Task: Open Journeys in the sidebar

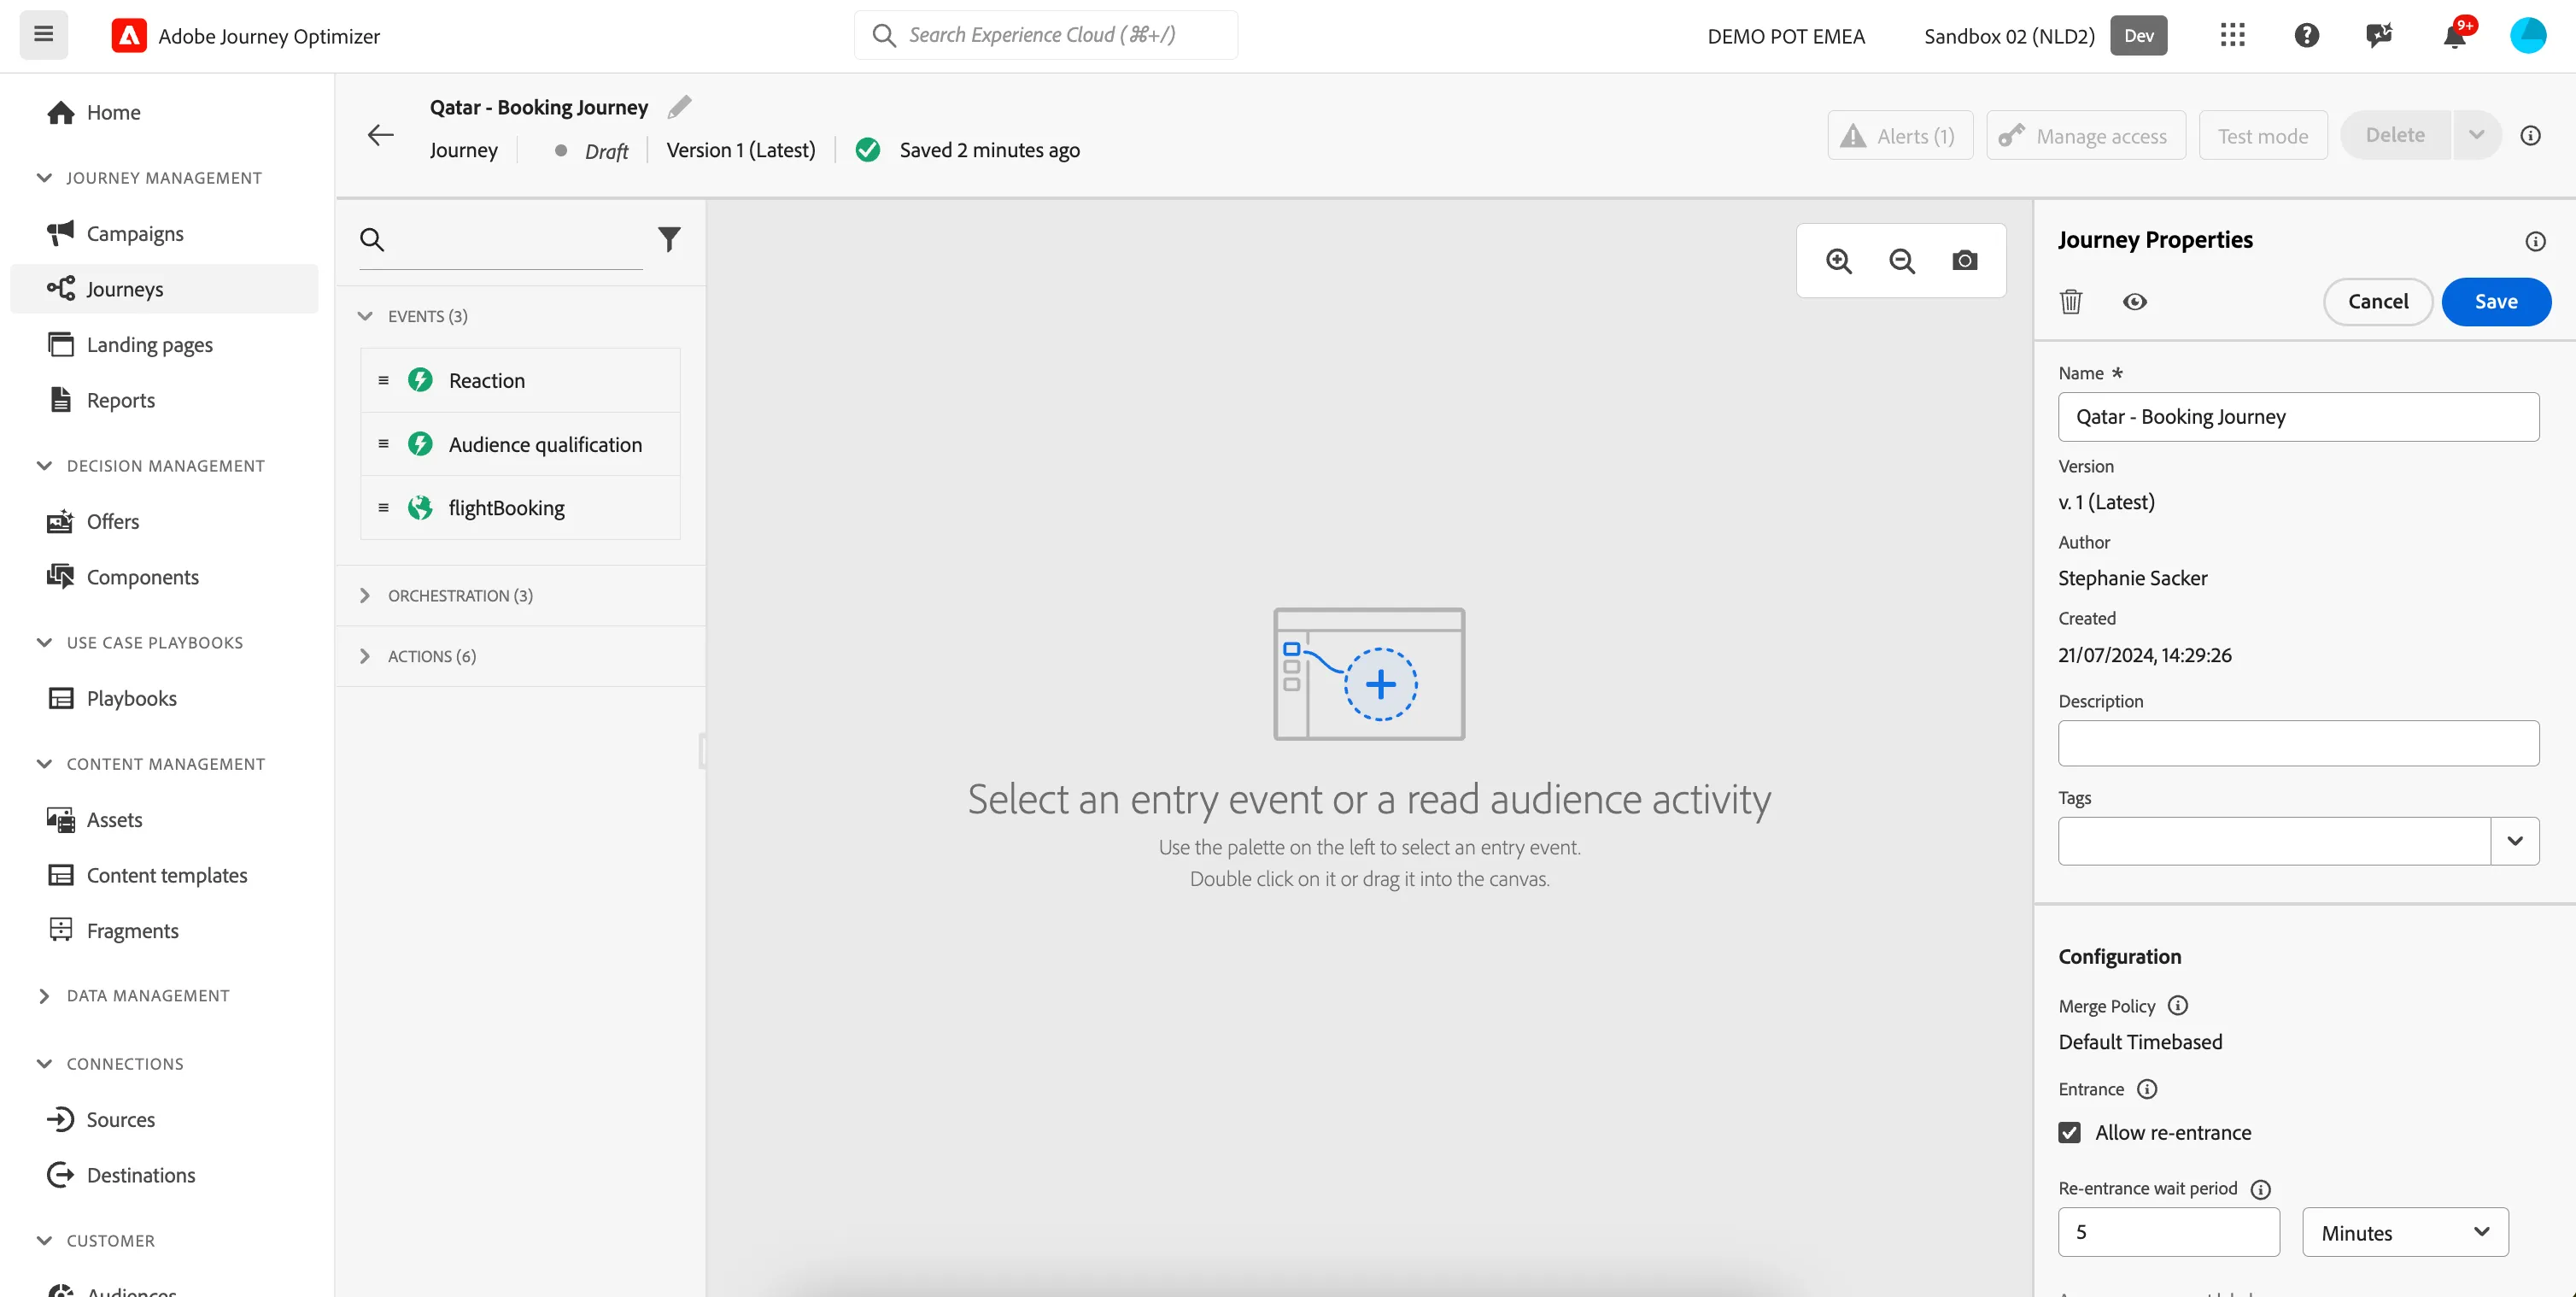Action: 164,289
